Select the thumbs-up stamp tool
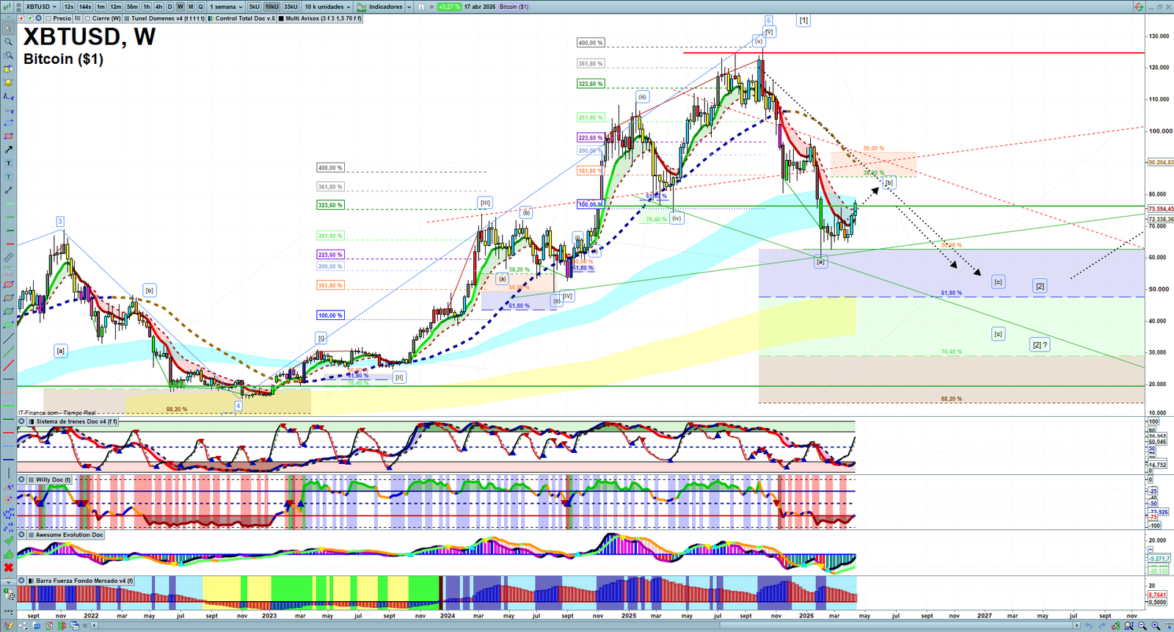1174x632 pixels. point(8,554)
